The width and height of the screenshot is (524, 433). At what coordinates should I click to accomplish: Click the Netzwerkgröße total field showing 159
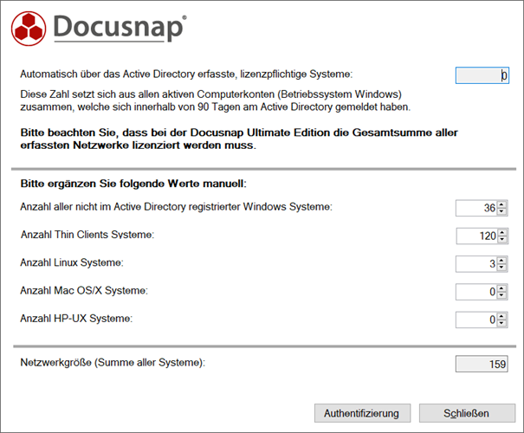click(482, 364)
